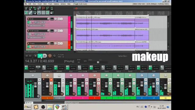Click MASTER pan knob in mixer
Image resolution: width=195 pixels, height=110 pixels.
33,75
